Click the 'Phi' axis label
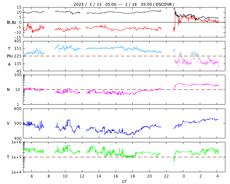The height and width of the screenshot is (184, 230). point(10,56)
